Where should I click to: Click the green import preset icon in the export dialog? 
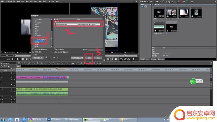(x=54, y=57)
